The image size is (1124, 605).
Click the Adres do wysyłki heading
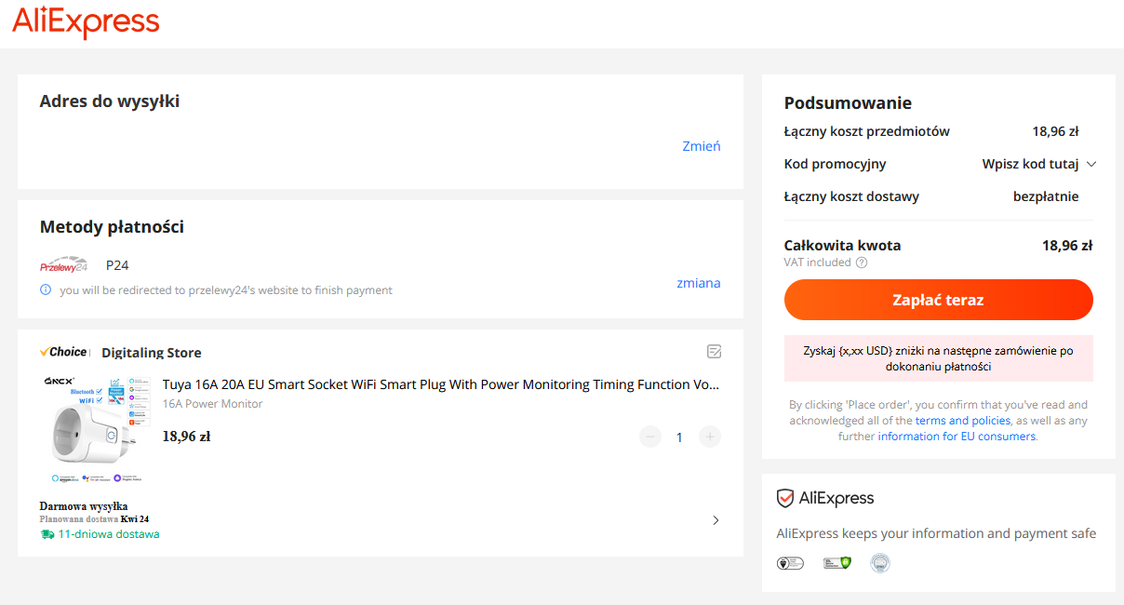coord(110,101)
